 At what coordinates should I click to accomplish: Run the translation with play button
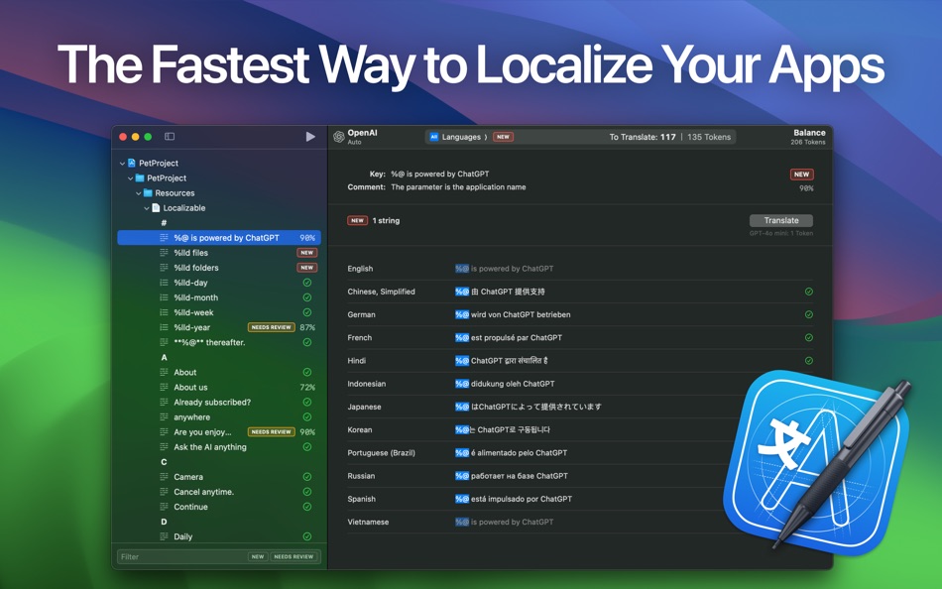click(310, 137)
